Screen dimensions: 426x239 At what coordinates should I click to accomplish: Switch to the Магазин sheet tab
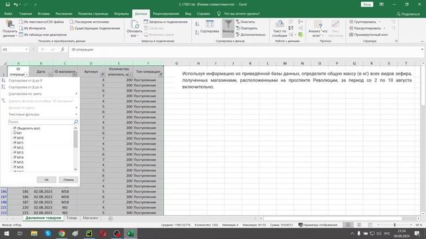(x=91, y=218)
